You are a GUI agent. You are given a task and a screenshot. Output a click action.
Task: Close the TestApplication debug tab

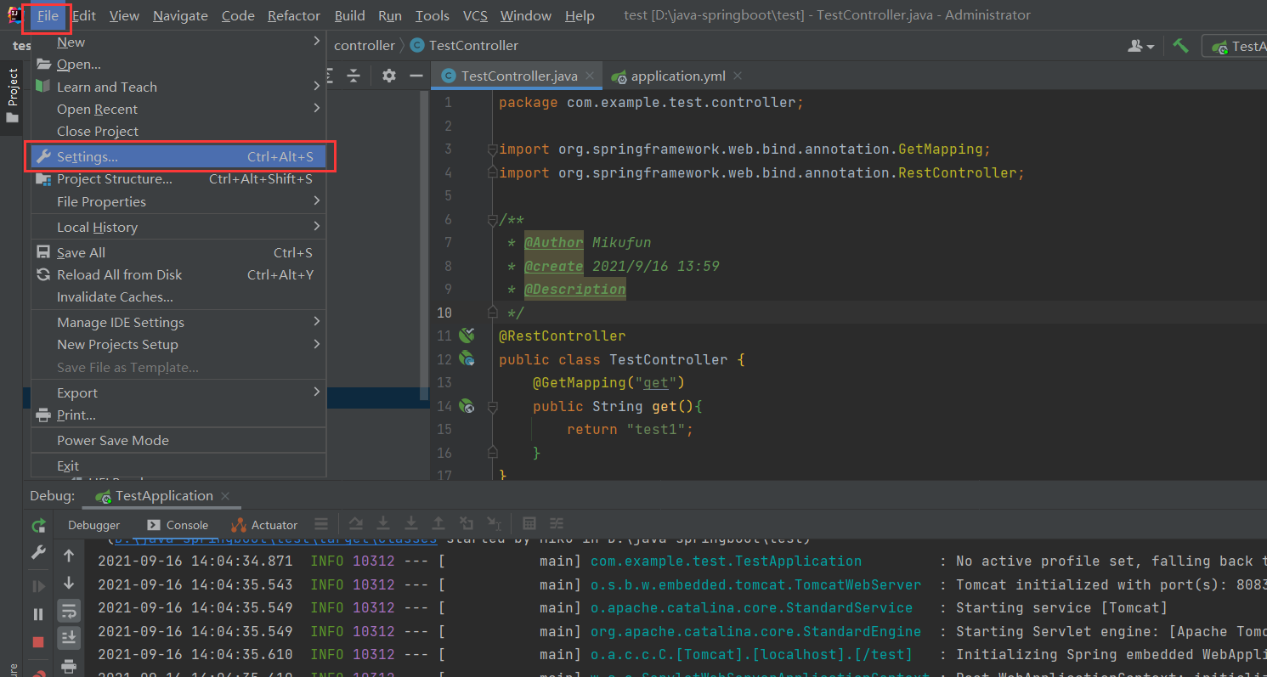[x=225, y=496]
